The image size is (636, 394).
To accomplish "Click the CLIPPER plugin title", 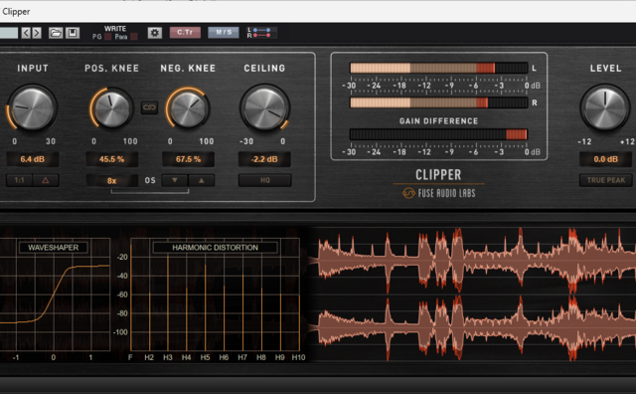I will pos(438,175).
